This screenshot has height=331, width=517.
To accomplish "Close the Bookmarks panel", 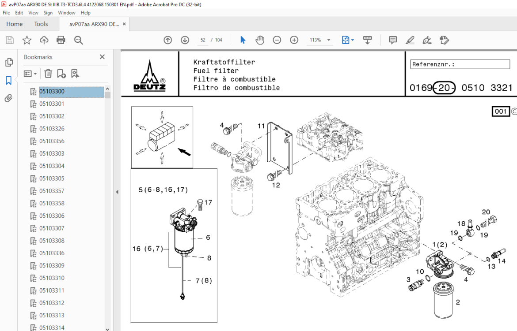I will tap(102, 57).
